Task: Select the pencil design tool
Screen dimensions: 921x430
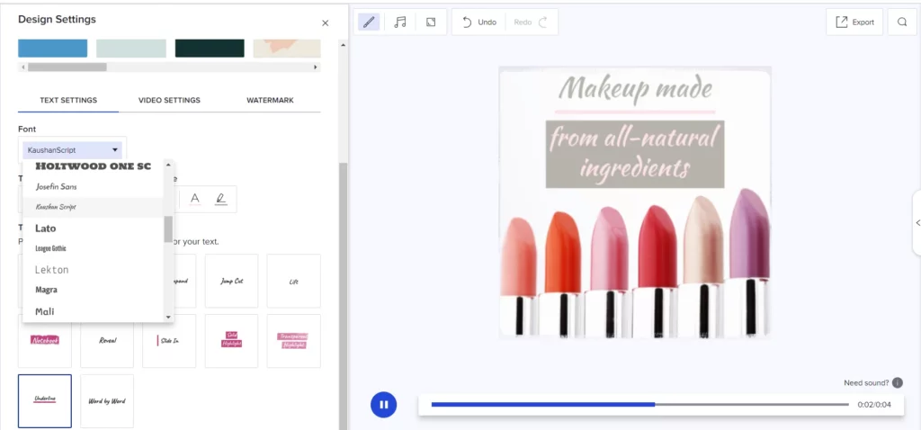Action: [368, 22]
